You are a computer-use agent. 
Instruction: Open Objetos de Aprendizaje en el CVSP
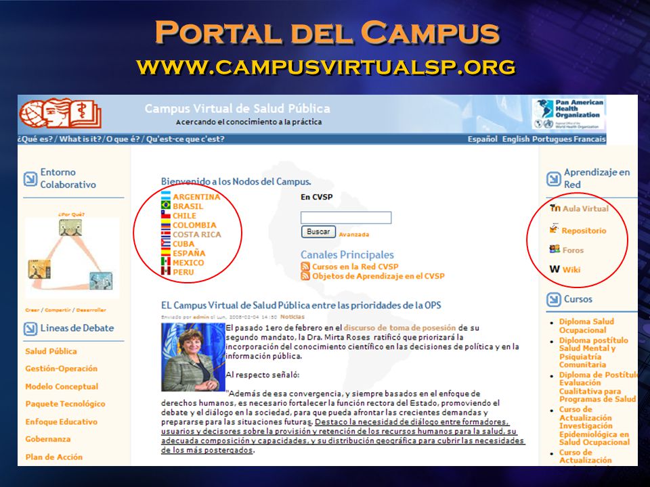click(x=378, y=276)
